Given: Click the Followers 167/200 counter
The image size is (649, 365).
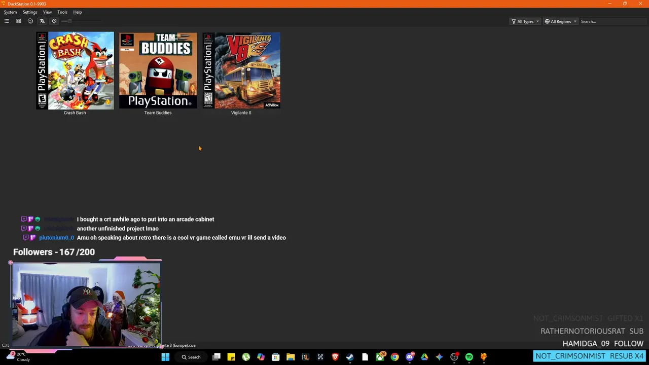Looking at the screenshot, I should [54, 252].
